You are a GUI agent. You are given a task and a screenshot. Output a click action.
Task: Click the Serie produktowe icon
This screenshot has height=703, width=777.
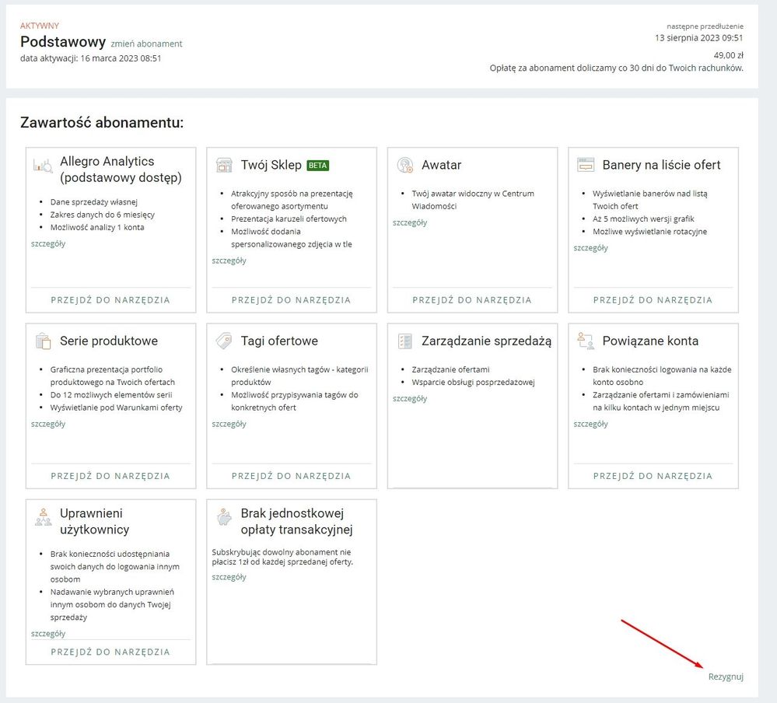point(43,341)
